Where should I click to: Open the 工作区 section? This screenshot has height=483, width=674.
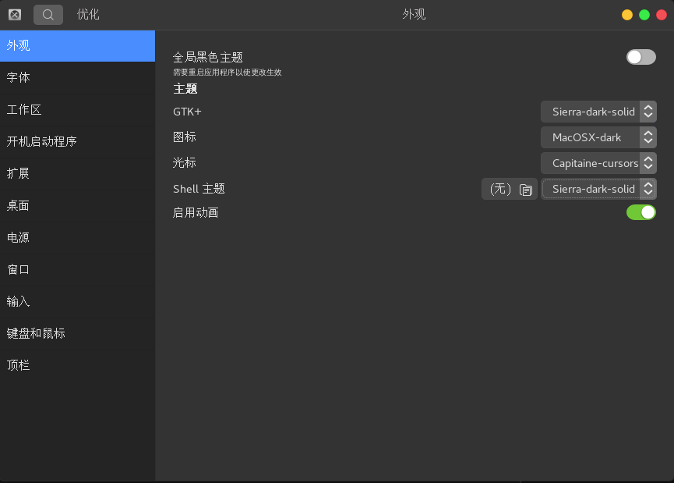(77, 110)
